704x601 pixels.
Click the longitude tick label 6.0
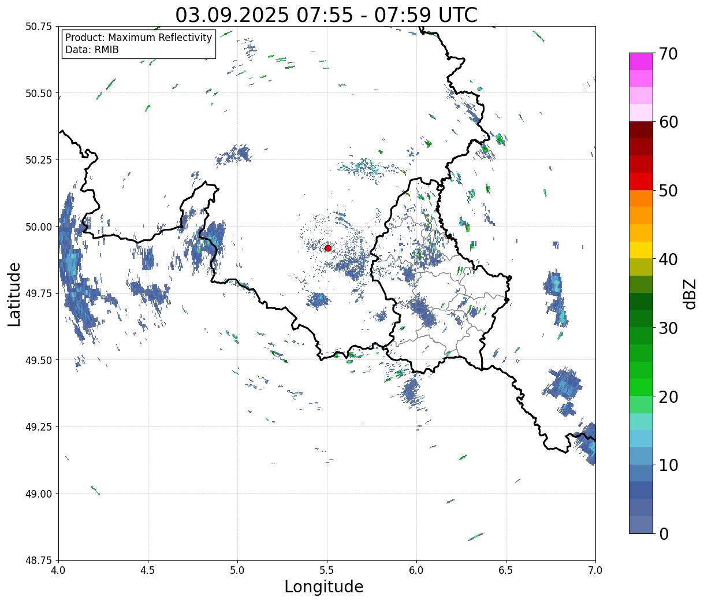pyautogui.click(x=416, y=570)
